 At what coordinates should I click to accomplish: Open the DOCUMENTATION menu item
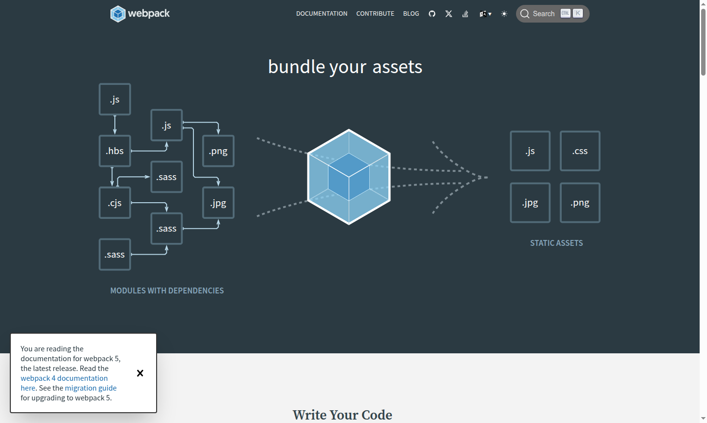pyautogui.click(x=322, y=14)
